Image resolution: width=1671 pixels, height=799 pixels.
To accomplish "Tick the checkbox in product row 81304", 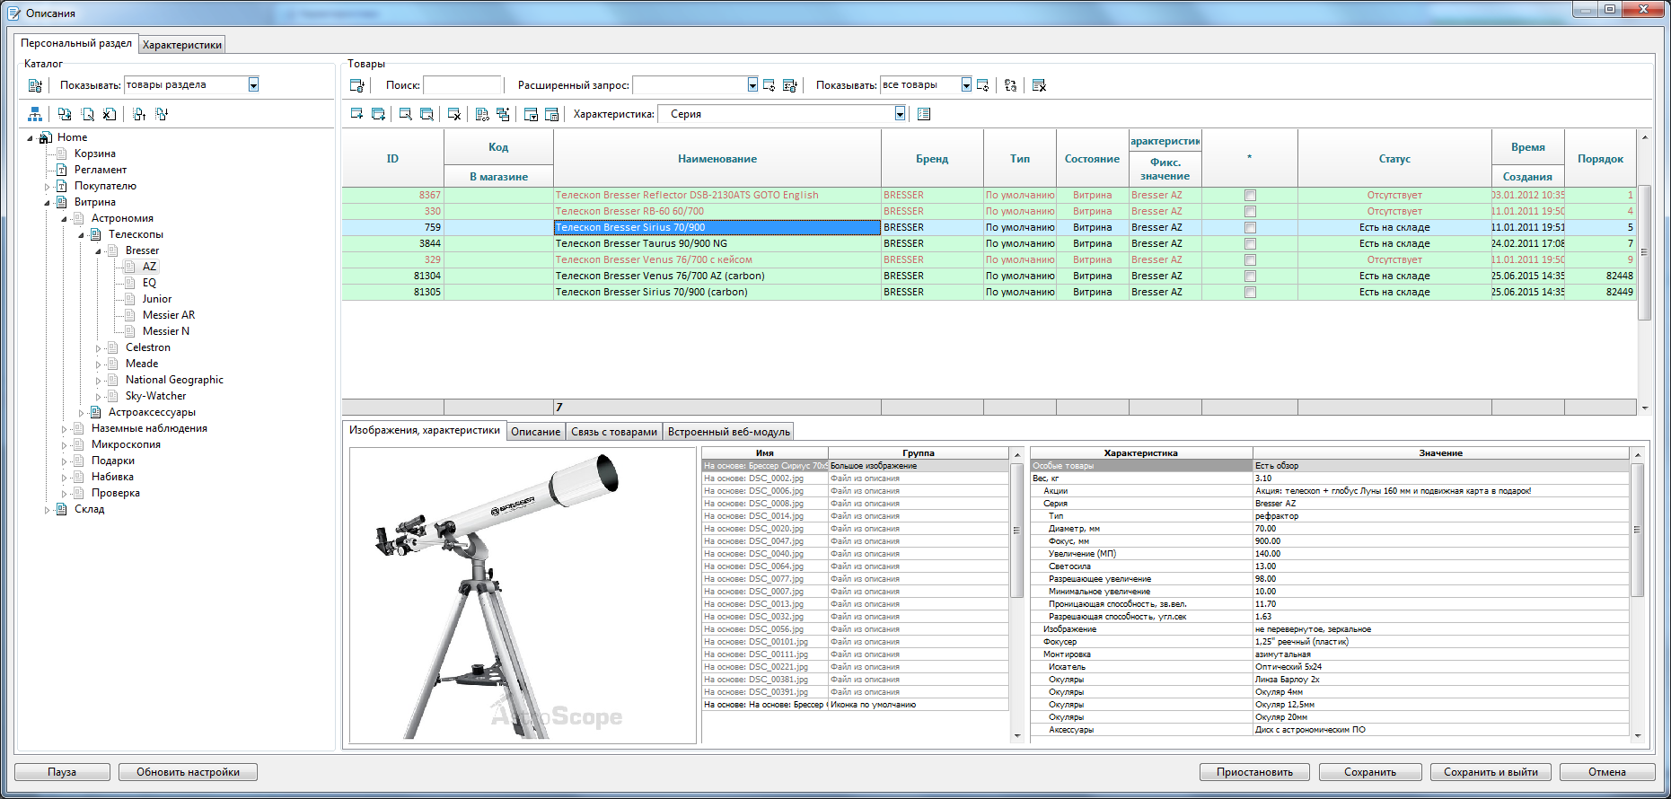I will point(1250,276).
